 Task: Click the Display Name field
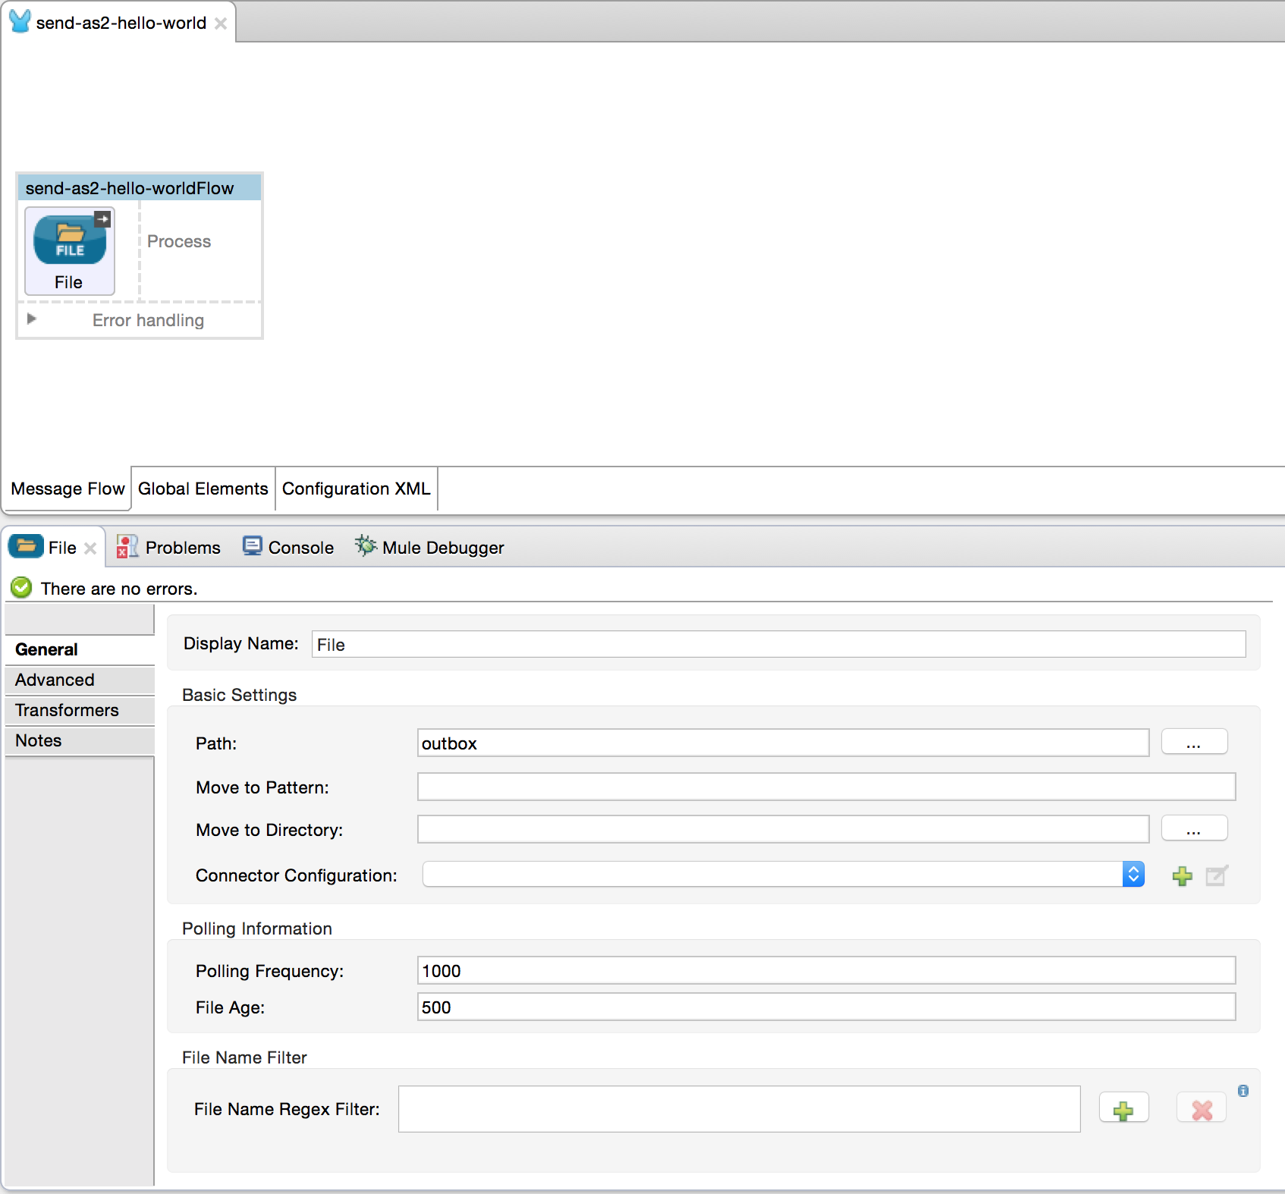(x=778, y=644)
